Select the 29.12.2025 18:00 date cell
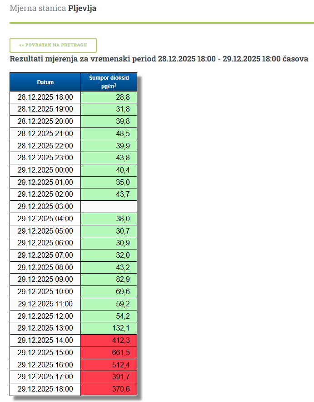Screen dimensions: 314x402 click(x=45, y=389)
